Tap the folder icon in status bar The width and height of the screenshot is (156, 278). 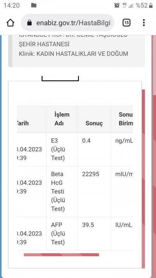coord(34,5)
